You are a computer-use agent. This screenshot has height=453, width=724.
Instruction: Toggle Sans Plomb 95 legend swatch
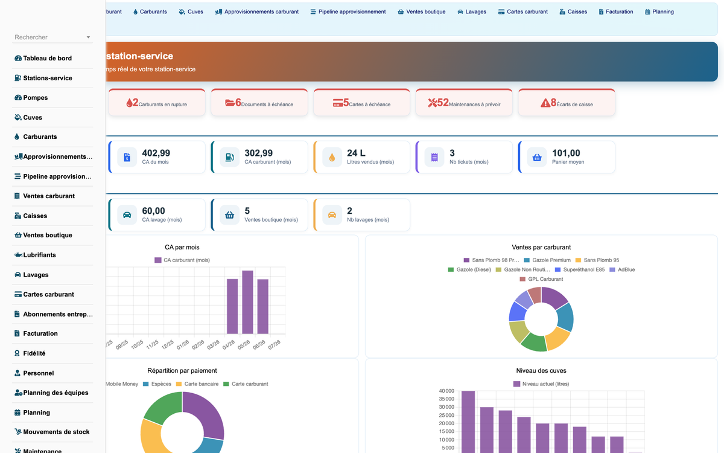tap(578, 260)
